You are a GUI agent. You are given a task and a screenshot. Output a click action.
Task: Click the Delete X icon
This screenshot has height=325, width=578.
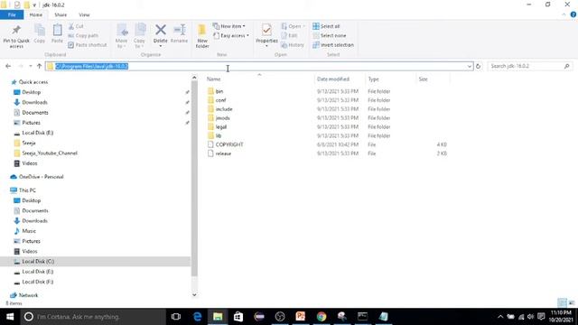161,30
